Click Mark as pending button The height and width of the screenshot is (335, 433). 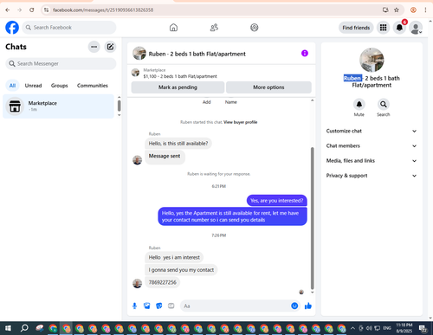point(178,87)
